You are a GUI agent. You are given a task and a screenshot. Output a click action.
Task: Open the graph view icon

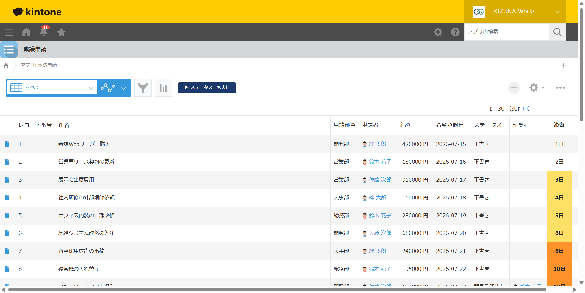tap(108, 88)
